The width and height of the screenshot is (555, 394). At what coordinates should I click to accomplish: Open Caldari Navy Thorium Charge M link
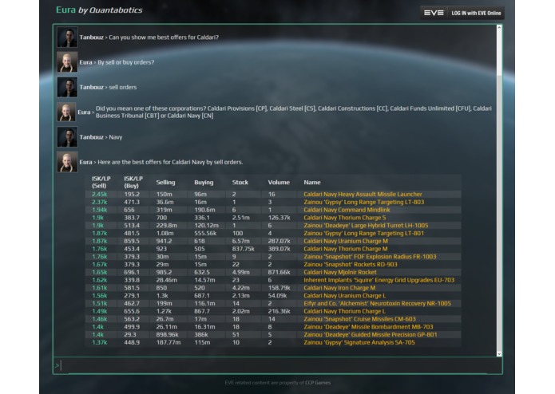346,249
